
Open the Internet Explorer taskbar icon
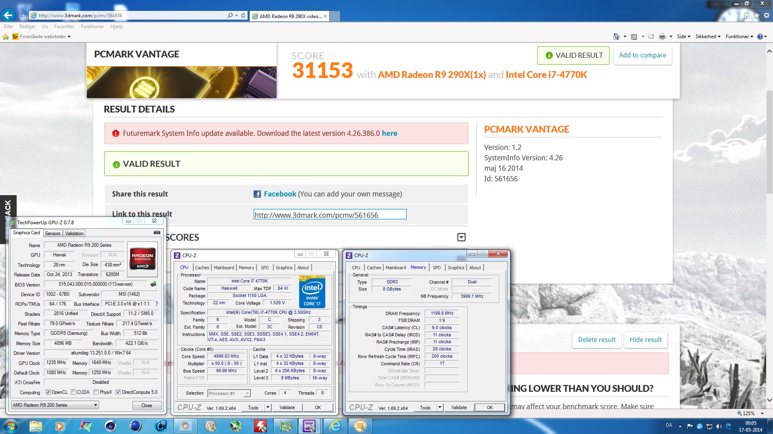click(x=335, y=426)
